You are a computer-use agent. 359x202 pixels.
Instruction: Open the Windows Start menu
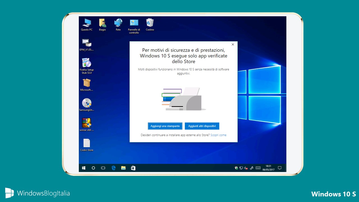[x=84, y=168]
